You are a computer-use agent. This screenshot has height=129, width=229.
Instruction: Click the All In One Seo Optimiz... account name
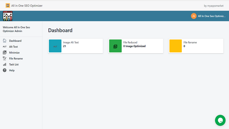[211, 16]
